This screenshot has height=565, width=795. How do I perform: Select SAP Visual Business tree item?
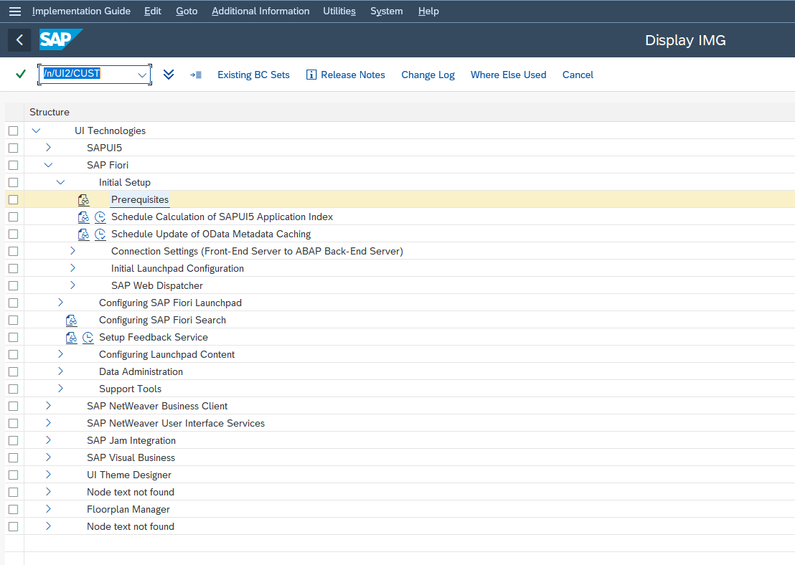click(x=131, y=458)
